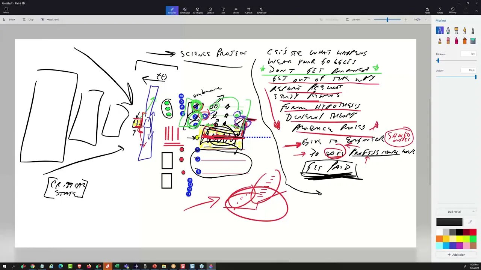Choose the brown color swatch

click(x=473, y=246)
